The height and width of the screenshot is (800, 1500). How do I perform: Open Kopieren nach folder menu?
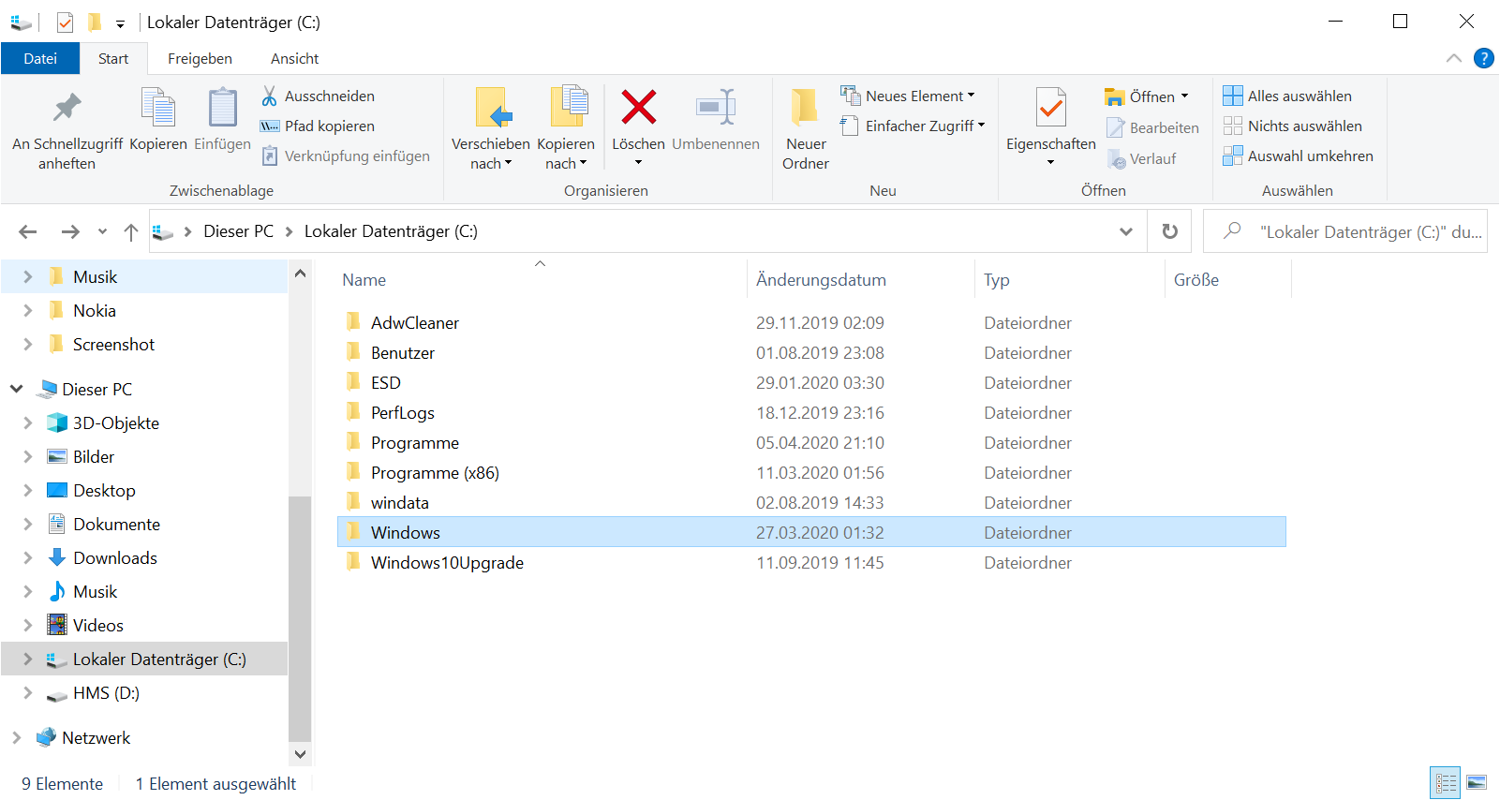566,128
